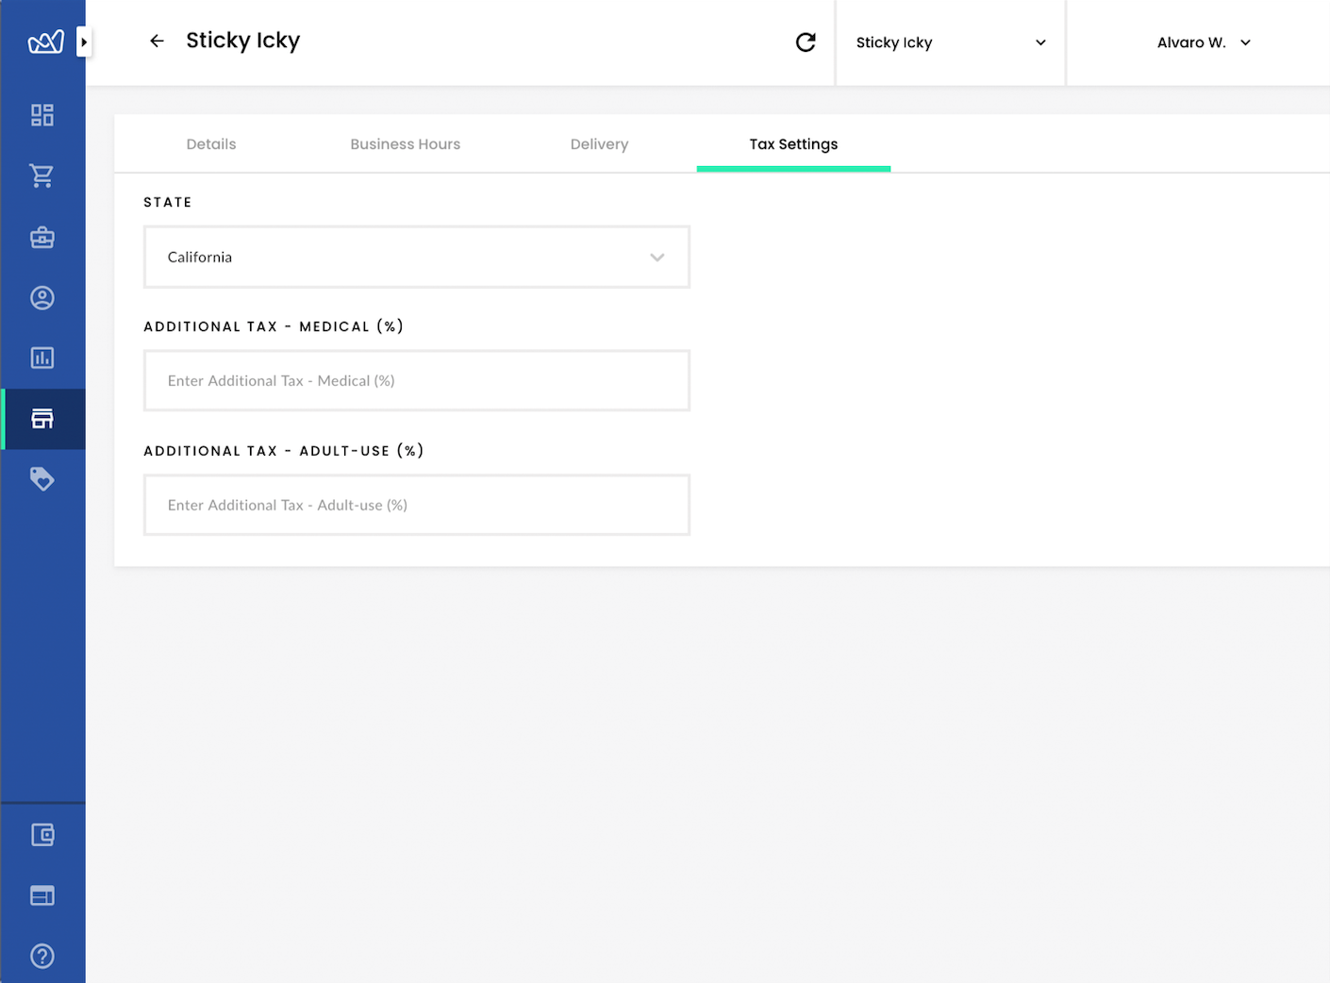Switch to the Delivery tab

(599, 144)
